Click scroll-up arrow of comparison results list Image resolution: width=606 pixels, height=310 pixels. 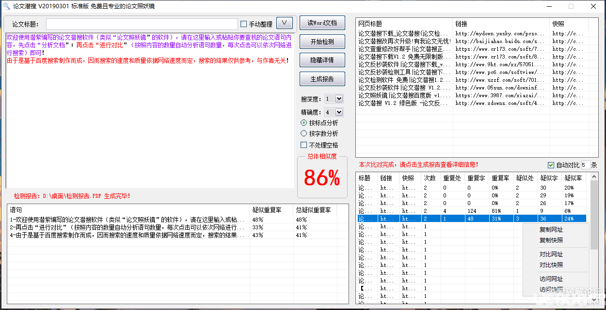(x=594, y=176)
